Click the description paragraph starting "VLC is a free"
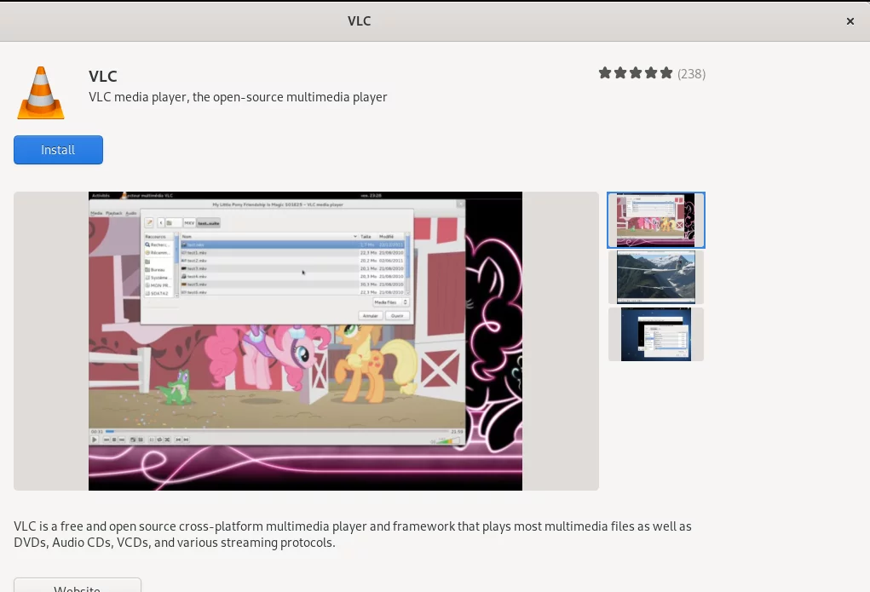870x592 pixels. pyautogui.click(x=353, y=534)
